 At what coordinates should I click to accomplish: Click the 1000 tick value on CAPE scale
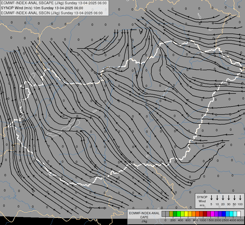click(203, 220)
